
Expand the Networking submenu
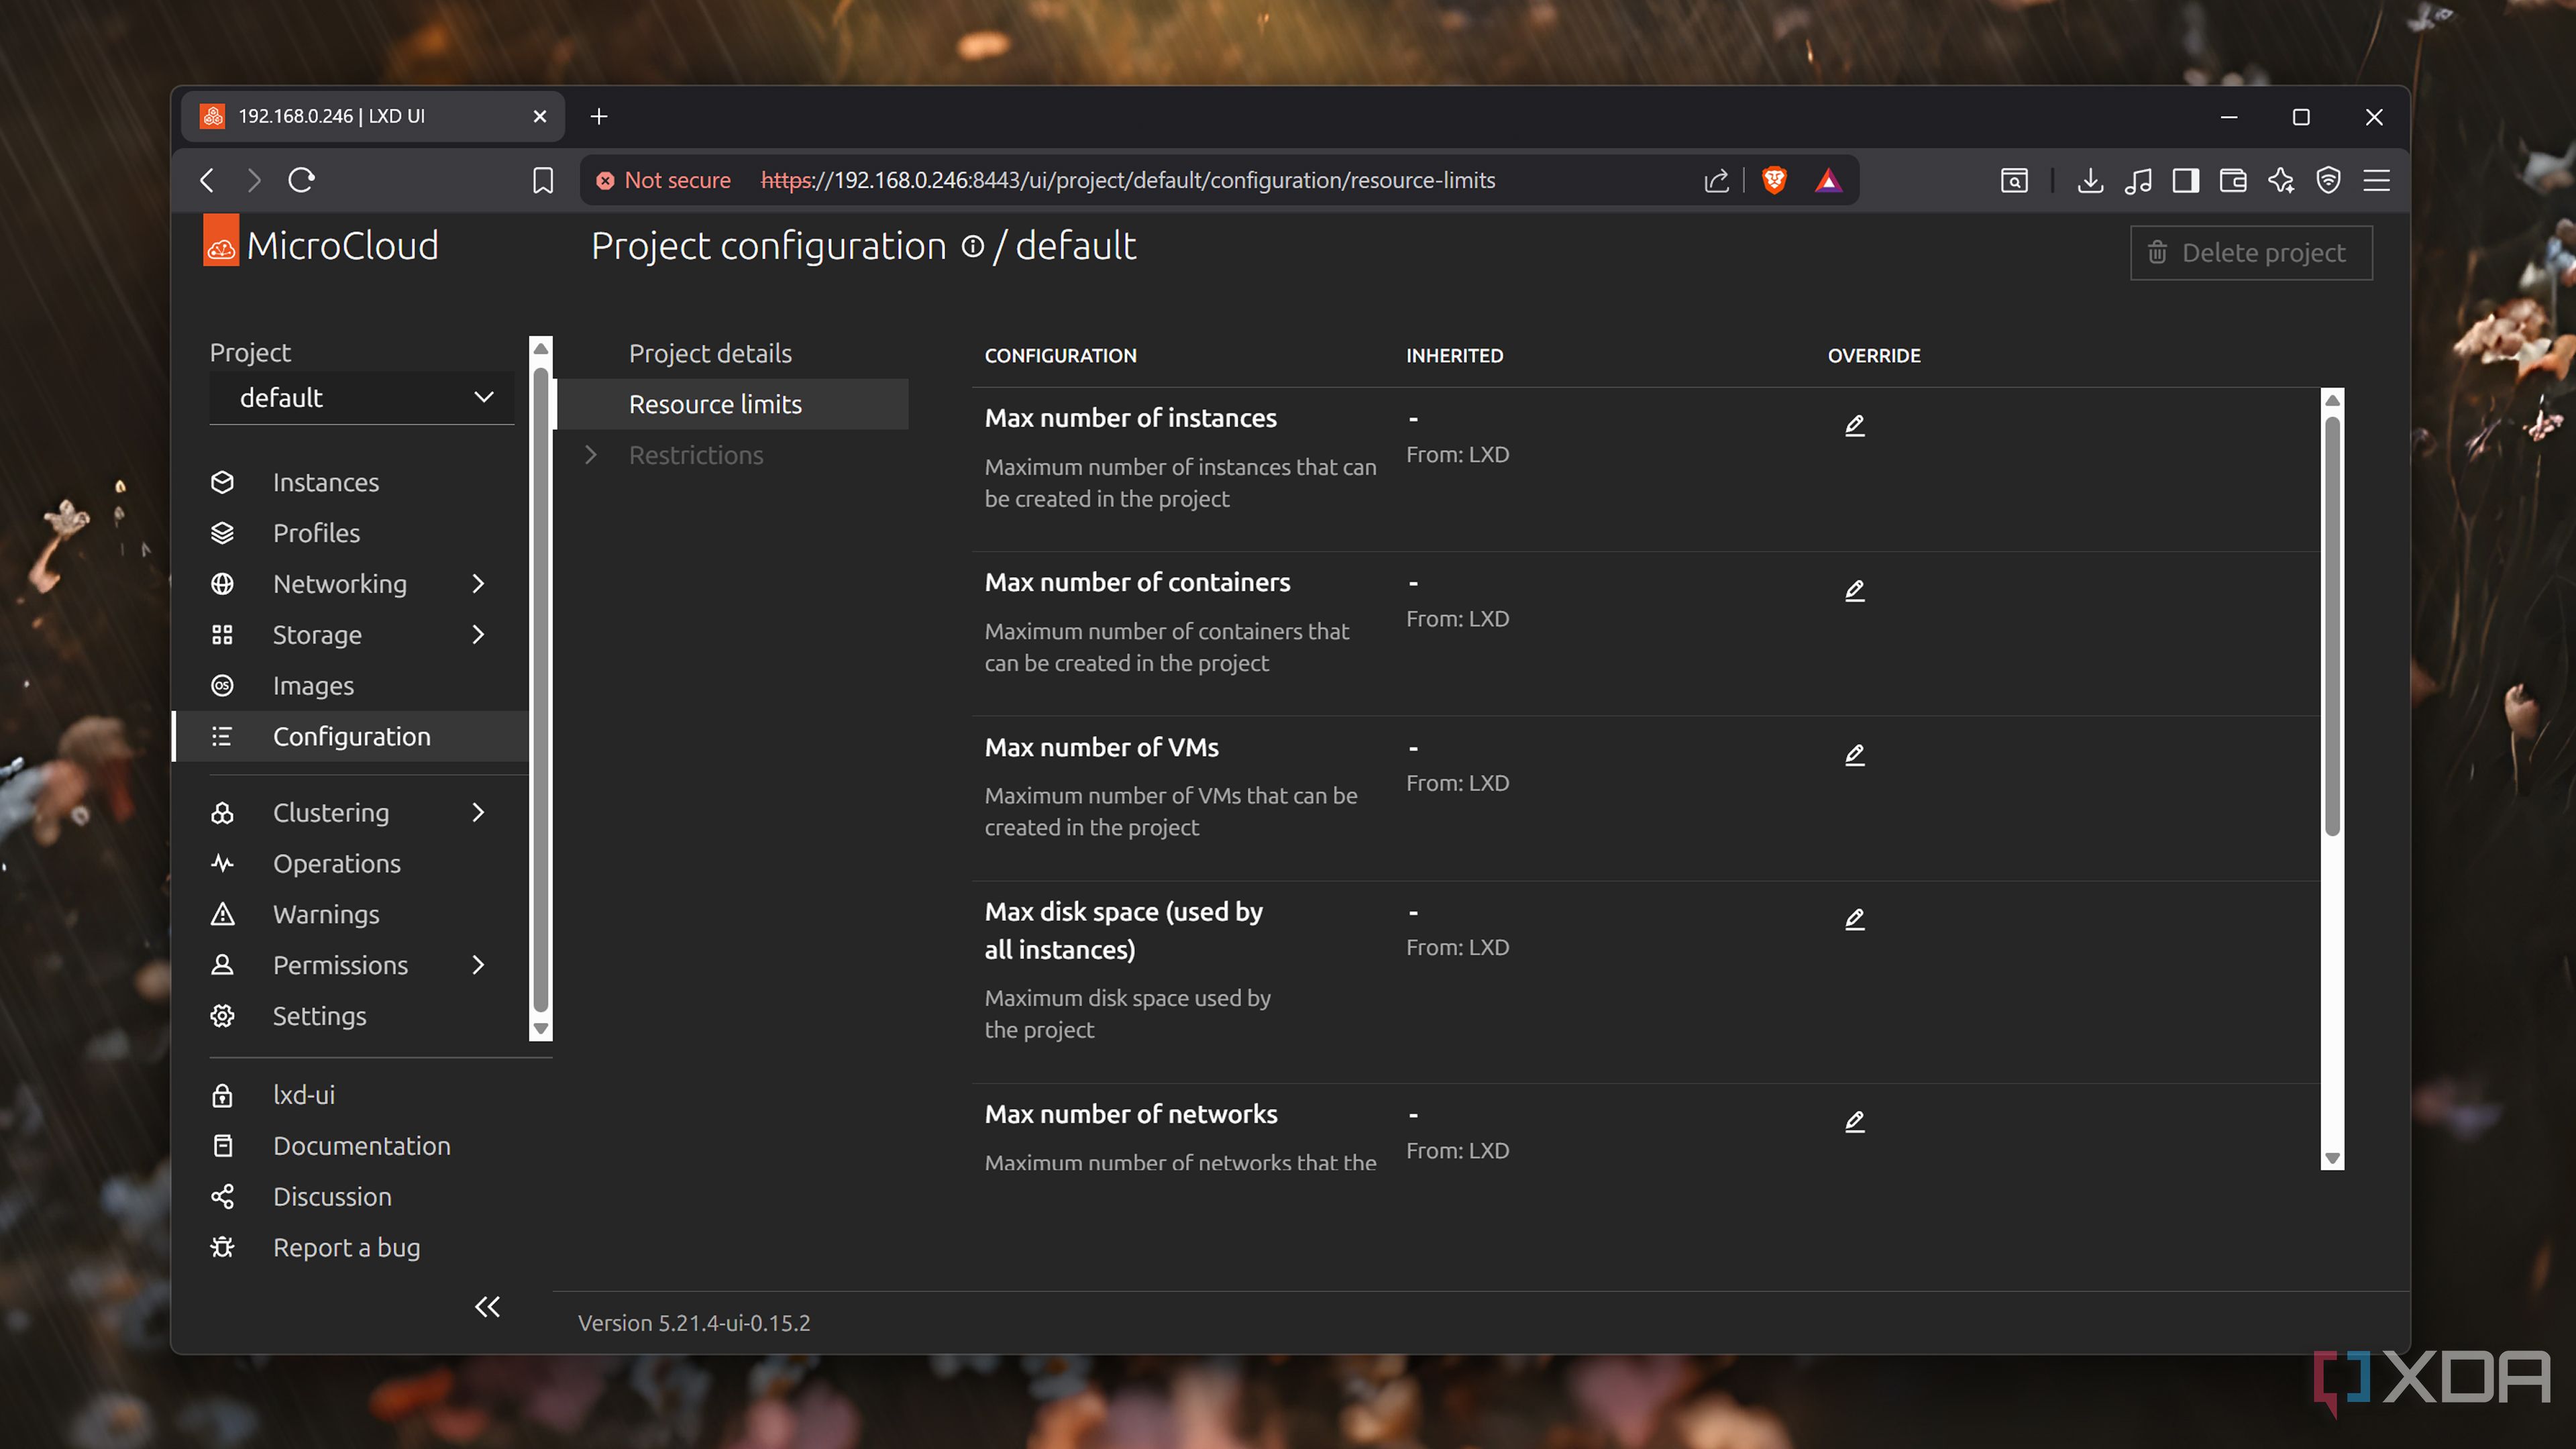(478, 584)
